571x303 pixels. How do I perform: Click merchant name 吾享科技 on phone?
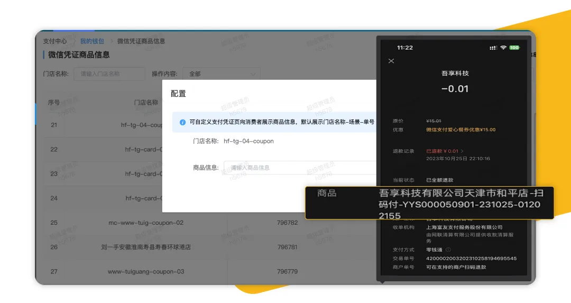(455, 73)
